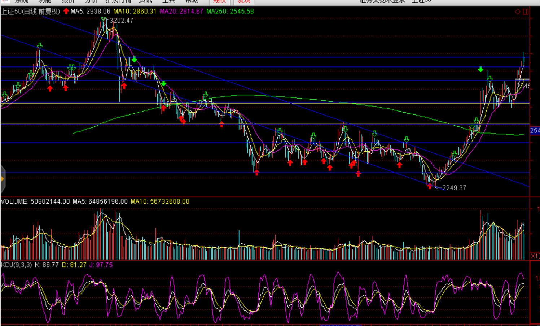Screen dimensions: 540x326
Task: Open the 帮助 menu
Action: click(x=192, y=1)
